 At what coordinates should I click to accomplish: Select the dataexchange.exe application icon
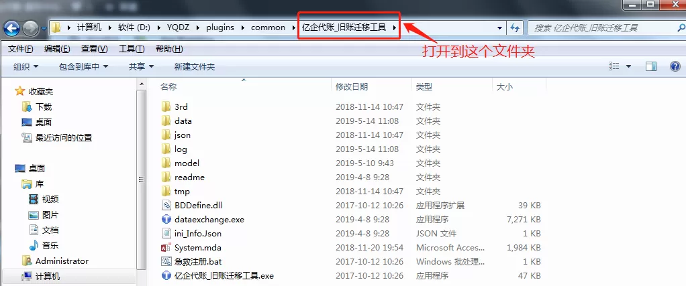pyautogui.click(x=166, y=219)
